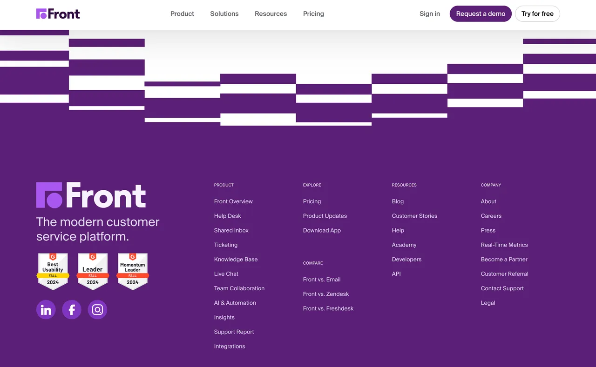Viewport: 596px width, 367px height.
Task: Click Sign in at the top
Action: point(429,14)
